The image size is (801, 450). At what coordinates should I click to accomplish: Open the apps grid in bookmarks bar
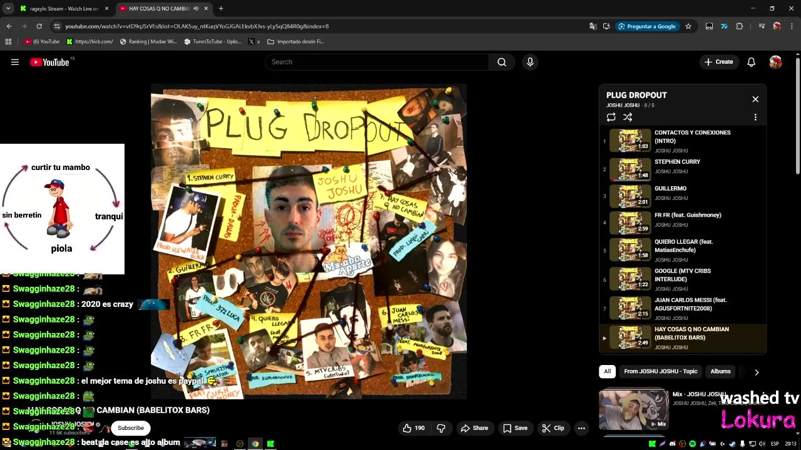click(x=8, y=42)
